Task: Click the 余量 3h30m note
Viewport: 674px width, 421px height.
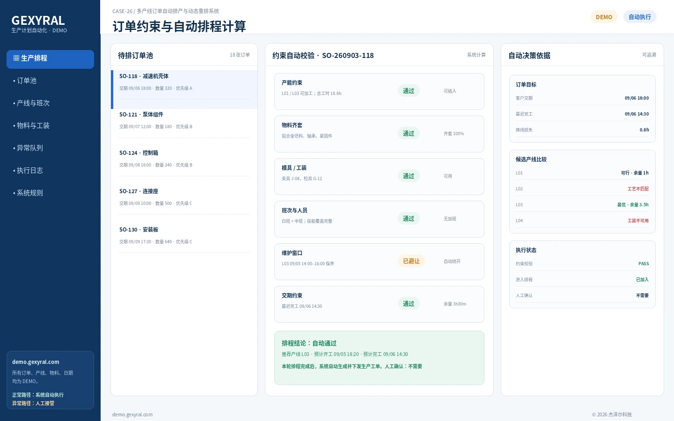Action: click(x=455, y=304)
